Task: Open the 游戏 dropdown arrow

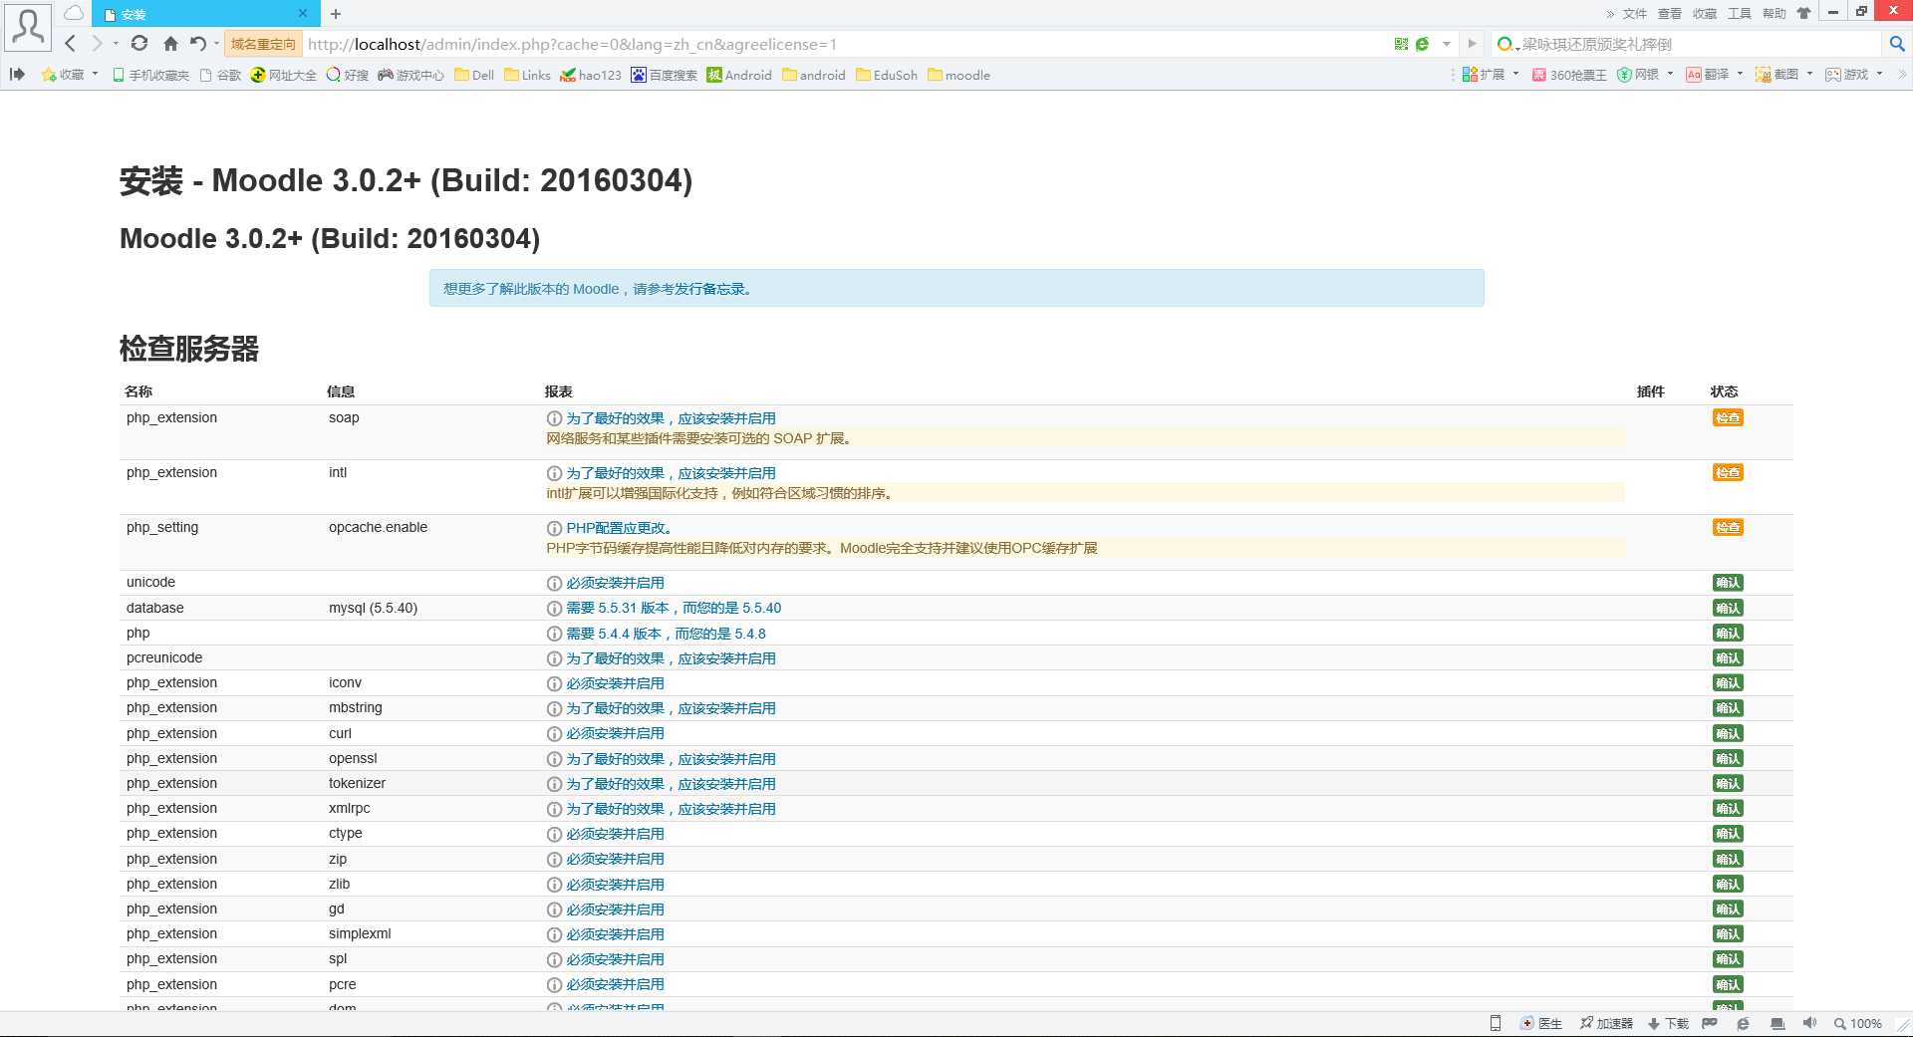Action: click(1879, 74)
